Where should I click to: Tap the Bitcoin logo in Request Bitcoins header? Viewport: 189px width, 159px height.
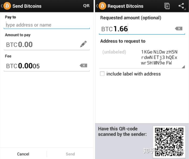pos(102,6)
